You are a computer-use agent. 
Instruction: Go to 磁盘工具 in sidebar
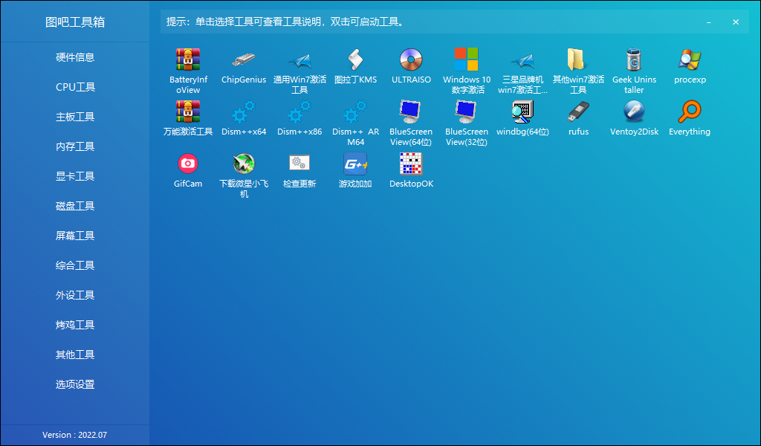[75, 206]
